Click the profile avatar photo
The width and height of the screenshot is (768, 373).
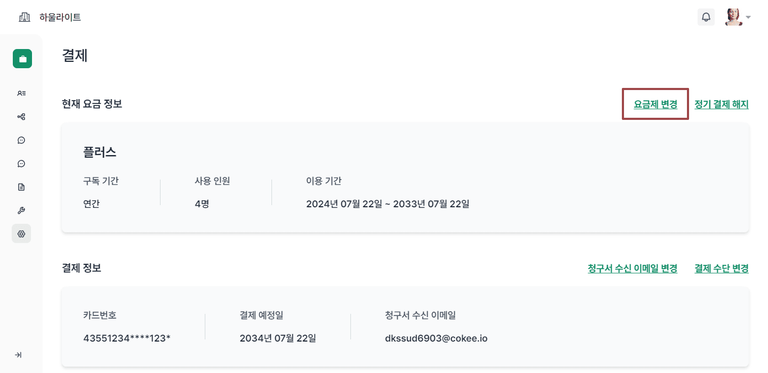735,17
